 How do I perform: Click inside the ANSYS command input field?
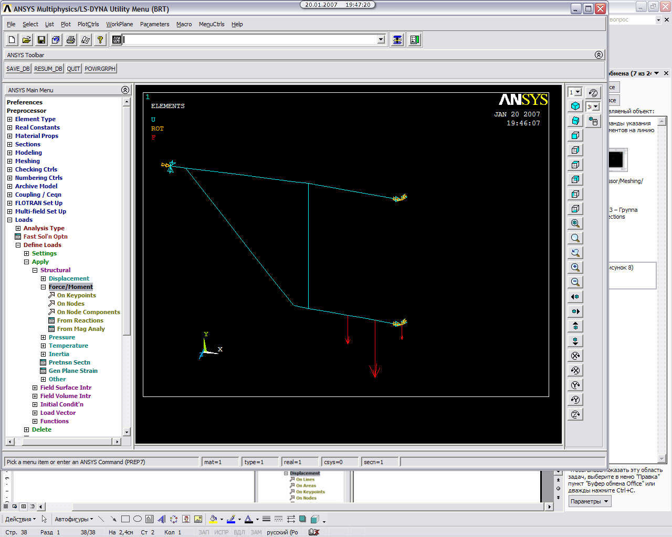point(250,40)
